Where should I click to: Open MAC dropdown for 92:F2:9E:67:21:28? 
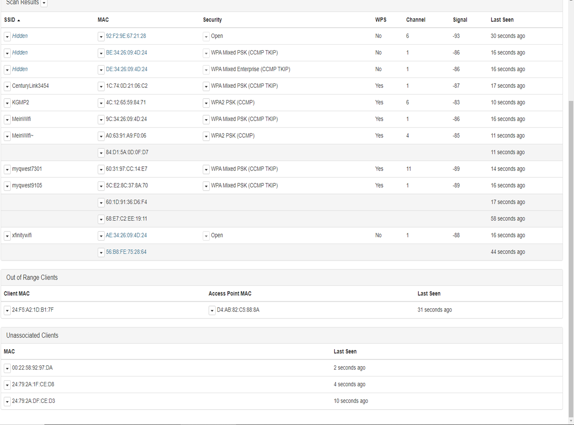pyautogui.click(x=101, y=37)
